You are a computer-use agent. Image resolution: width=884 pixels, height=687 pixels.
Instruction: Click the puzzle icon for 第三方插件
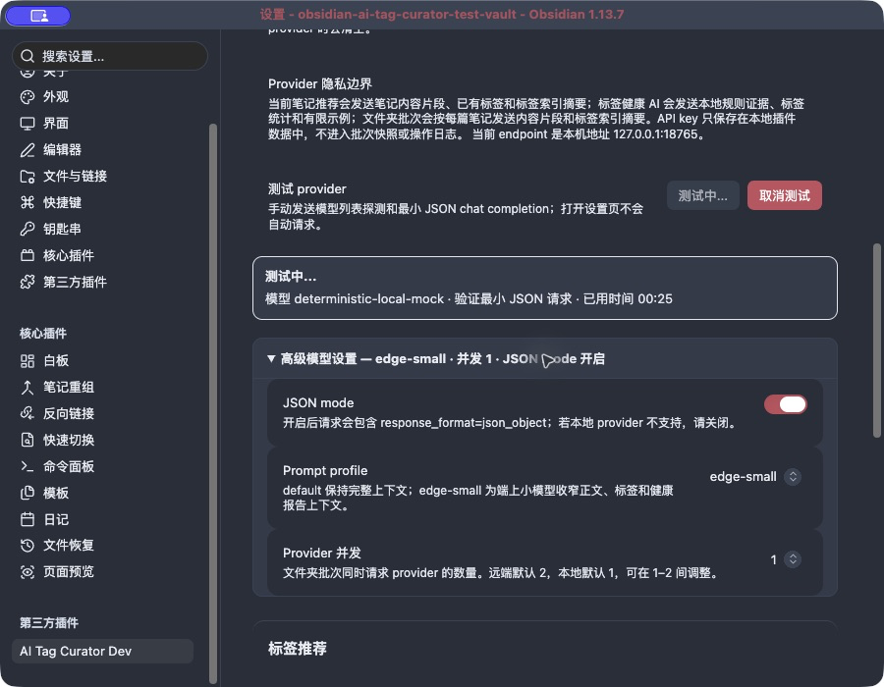click(x=28, y=282)
